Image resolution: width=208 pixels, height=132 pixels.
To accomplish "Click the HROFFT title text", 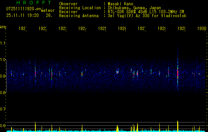I will [34, 3].
